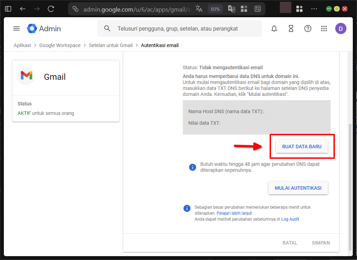Click the search magnifier in the Admin search bar

coord(107,28)
